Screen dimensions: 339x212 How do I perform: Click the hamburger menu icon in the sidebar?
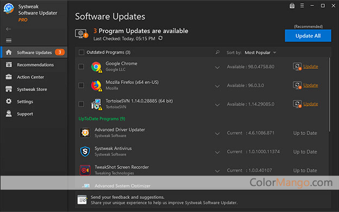click(9, 40)
